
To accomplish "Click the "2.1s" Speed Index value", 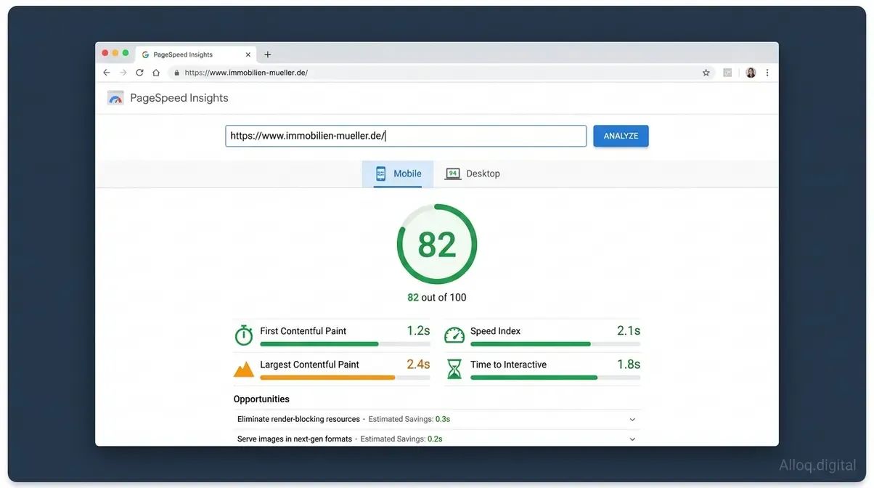I will 629,330.
